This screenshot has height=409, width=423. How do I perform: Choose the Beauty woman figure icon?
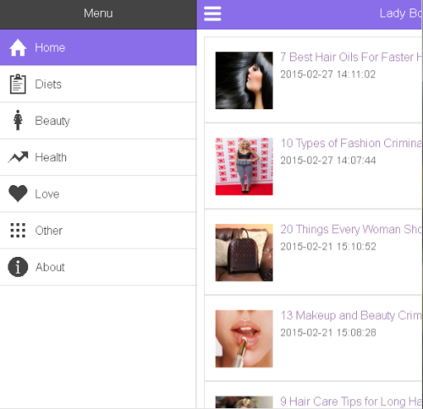click(18, 121)
